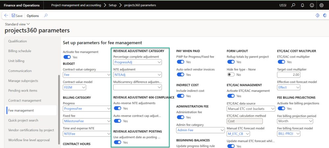Click the Save disk icon
This screenshot has height=148, width=329.
coord(13,15)
